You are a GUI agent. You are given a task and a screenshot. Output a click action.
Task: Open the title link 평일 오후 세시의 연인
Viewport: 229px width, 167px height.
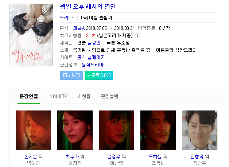tap(88, 7)
